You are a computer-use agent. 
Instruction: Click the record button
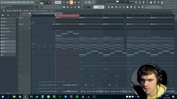[x=53, y=2]
